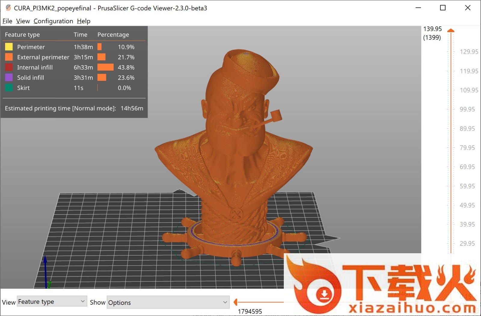Viewport: 481px width, 316px height.
Task: Toggle the Skirt feature label
Action: coord(23,88)
